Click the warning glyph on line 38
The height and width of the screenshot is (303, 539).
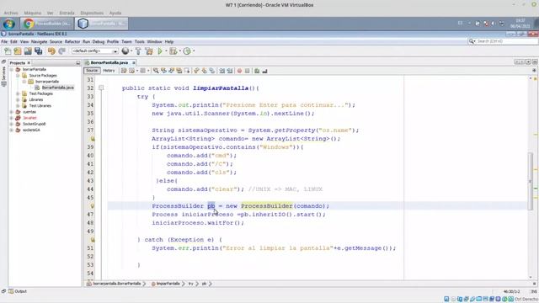[x=92, y=139]
